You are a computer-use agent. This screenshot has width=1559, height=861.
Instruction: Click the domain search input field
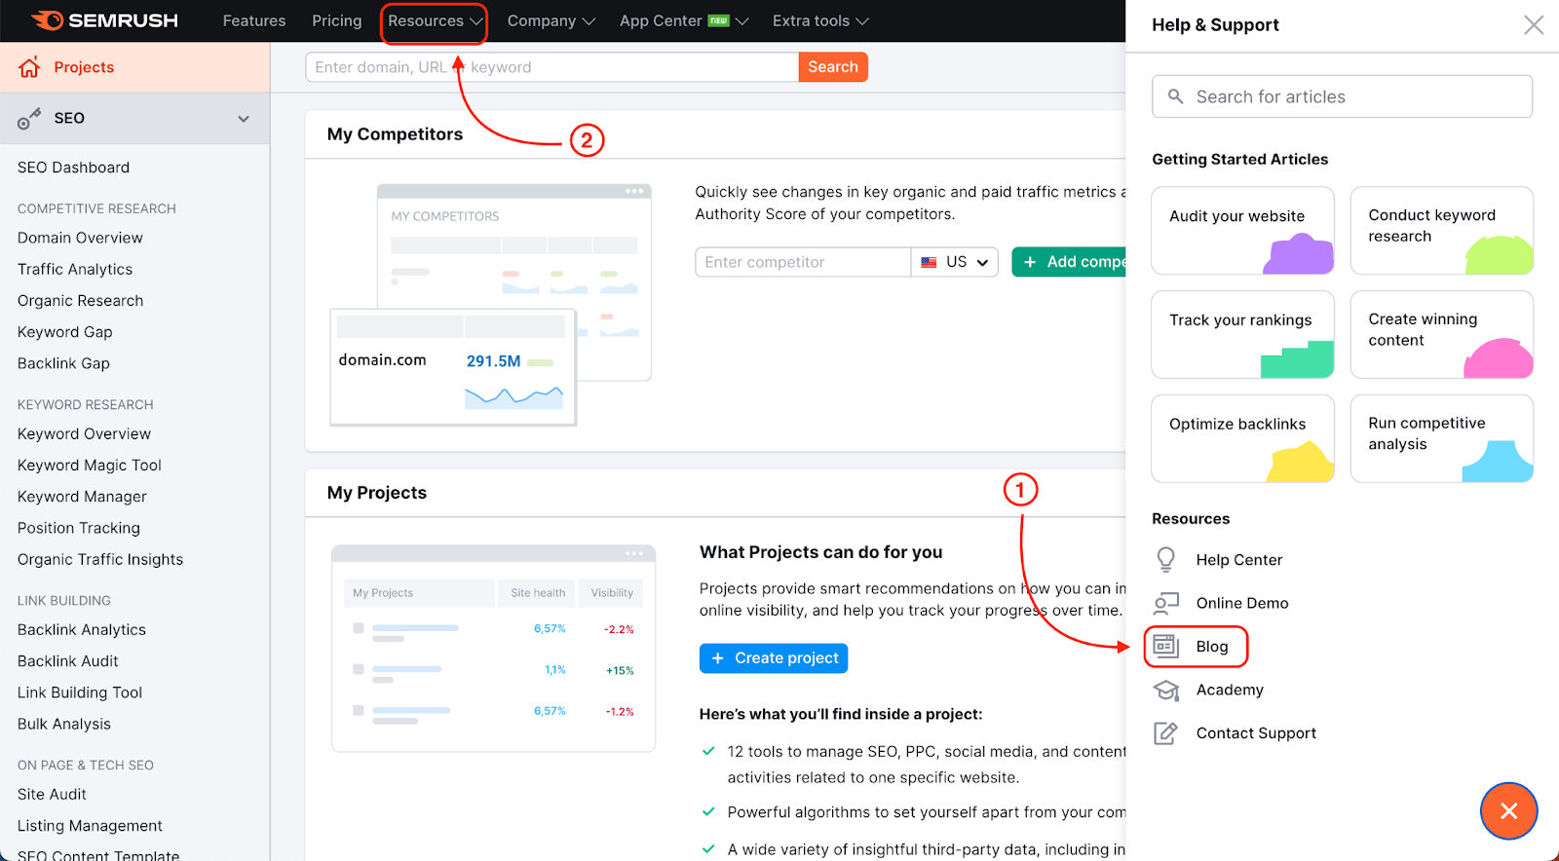tap(551, 67)
